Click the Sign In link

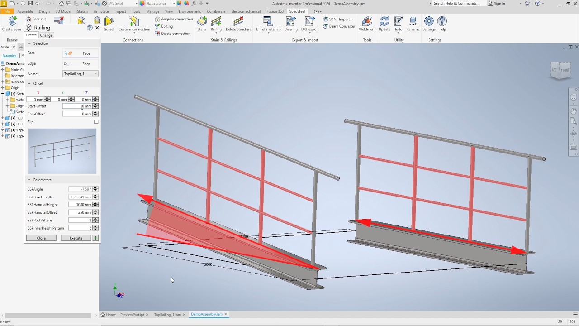tap(497, 3)
